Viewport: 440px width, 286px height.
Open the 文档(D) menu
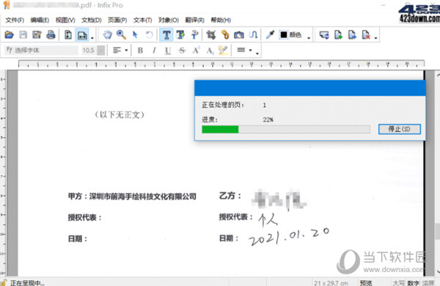pyautogui.click(x=92, y=20)
